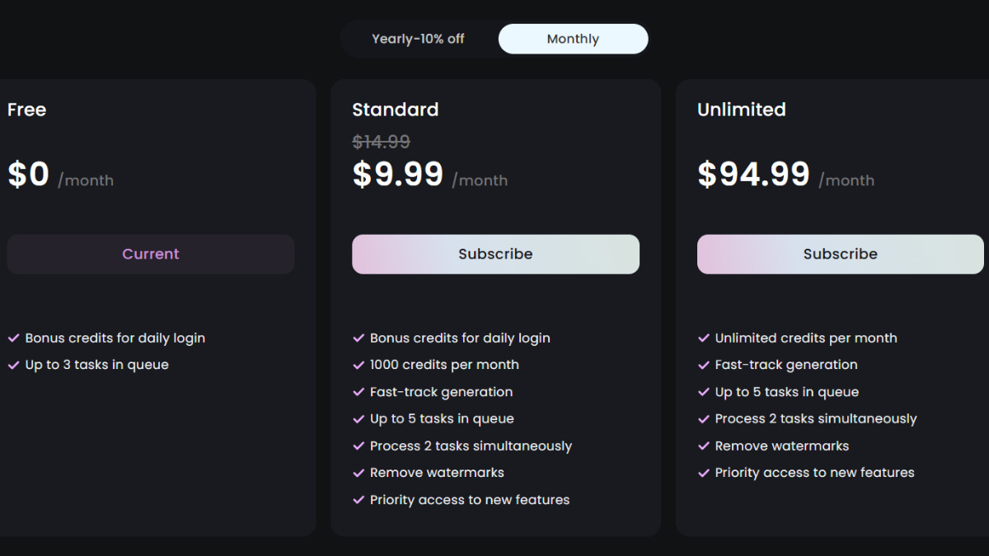Viewport: 989px width, 556px height.
Task: Click checkmark by Unlimited's Priority access to new features
Action: pos(703,473)
